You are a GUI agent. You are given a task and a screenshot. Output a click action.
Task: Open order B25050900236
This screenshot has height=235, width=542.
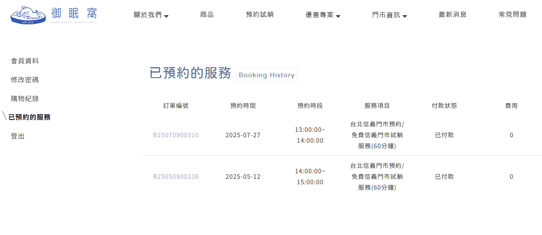pos(176,177)
